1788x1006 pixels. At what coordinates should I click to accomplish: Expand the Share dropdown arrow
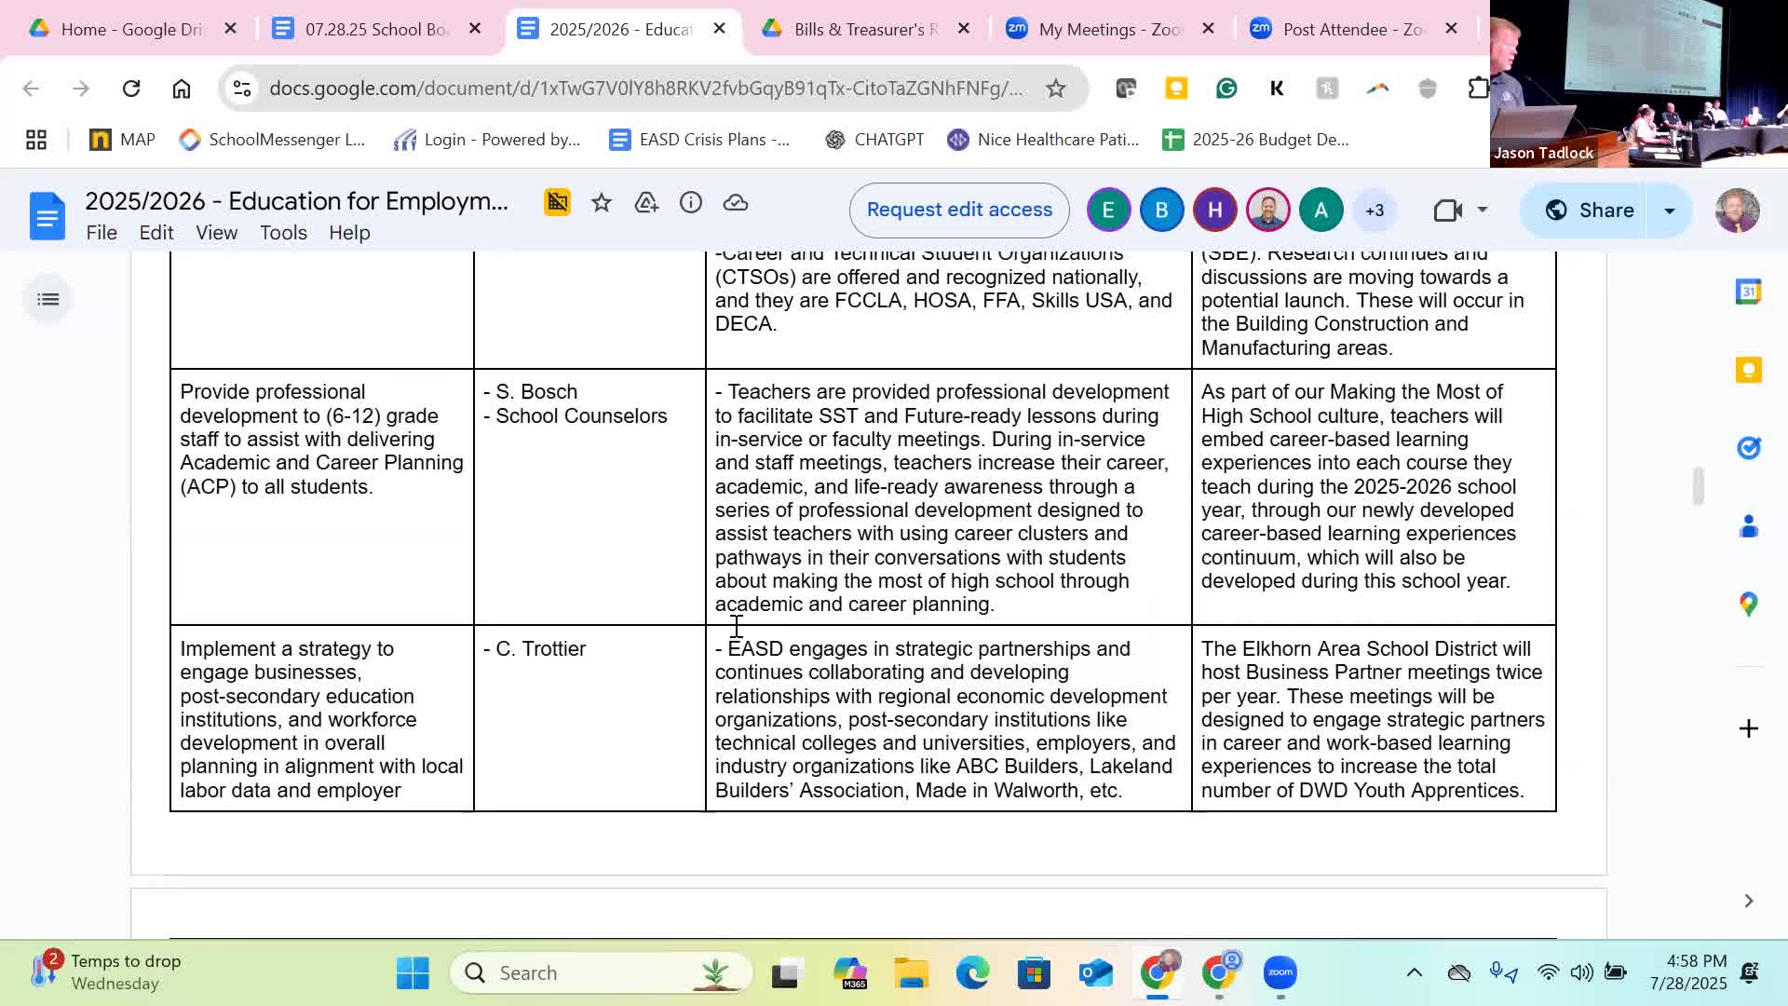1670,211
